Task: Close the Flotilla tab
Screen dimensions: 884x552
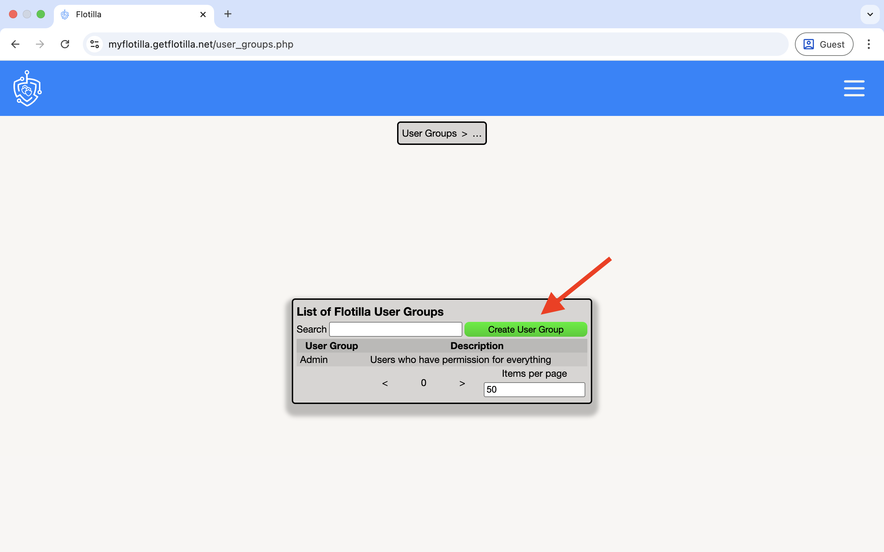Action: [x=203, y=14]
